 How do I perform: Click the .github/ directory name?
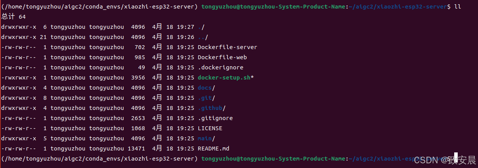212,108
